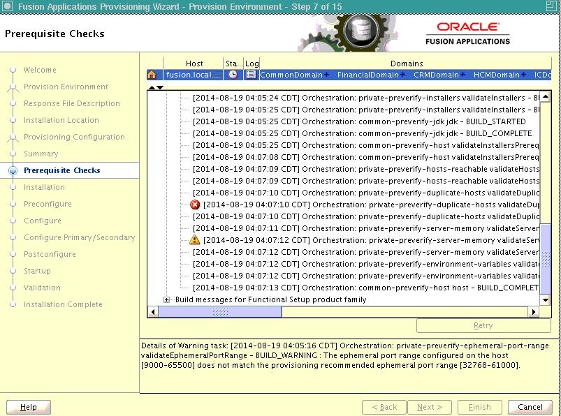Click the clock status icon in the host row
Image resolution: width=561 pixels, height=416 pixels.
tap(233, 75)
